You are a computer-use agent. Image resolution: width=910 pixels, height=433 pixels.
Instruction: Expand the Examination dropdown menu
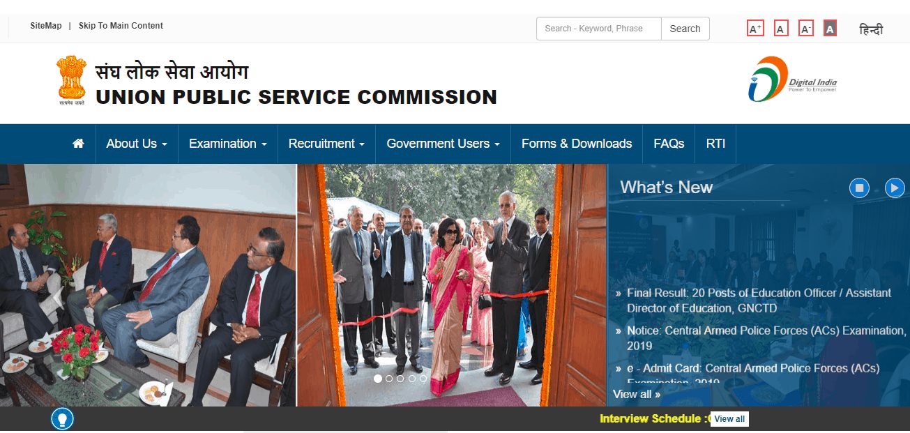[x=228, y=144]
